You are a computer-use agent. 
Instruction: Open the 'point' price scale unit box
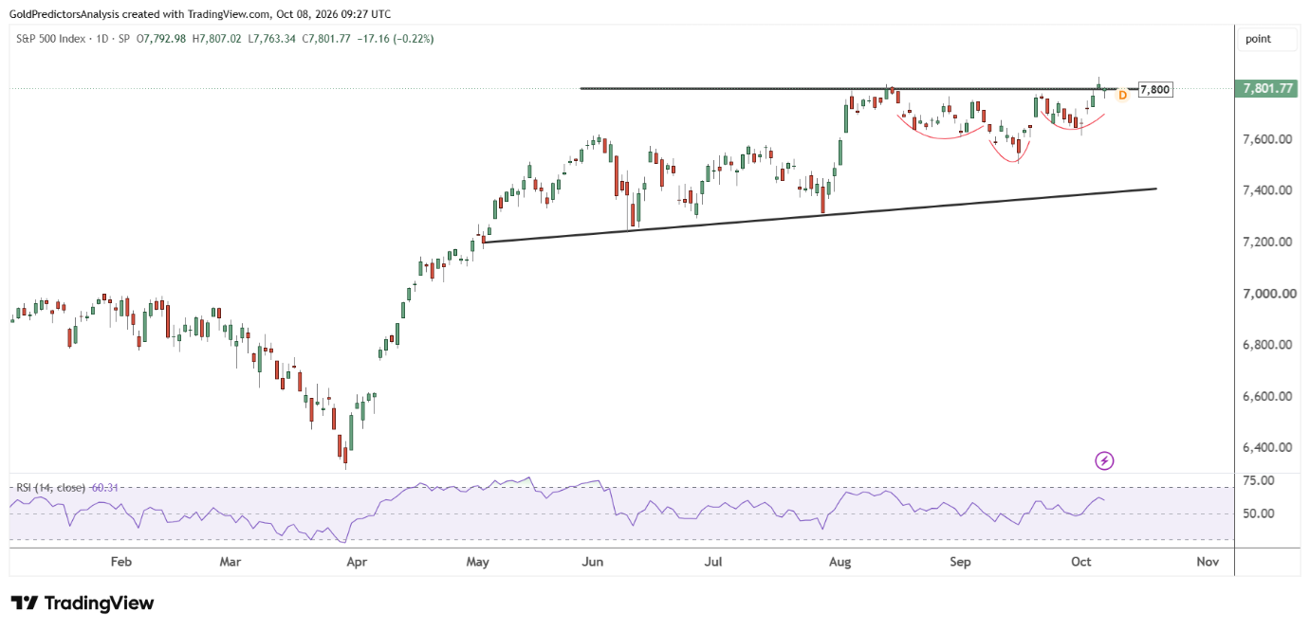1268,39
